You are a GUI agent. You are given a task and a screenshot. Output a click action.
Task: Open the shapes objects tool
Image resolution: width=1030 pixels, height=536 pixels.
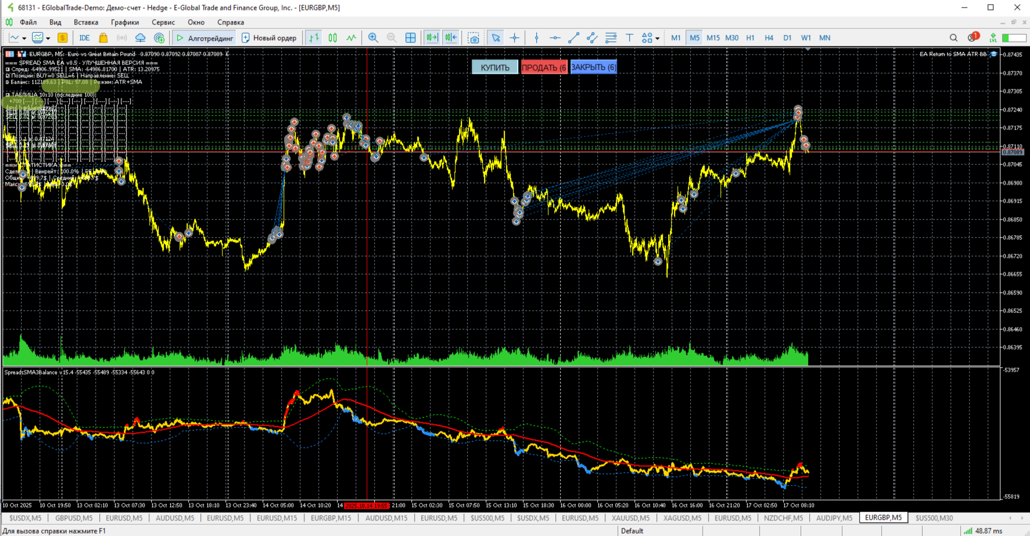[647, 38]
